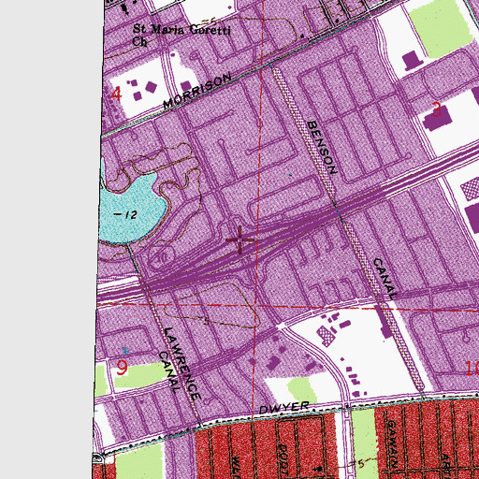The width and height of the screenshot is (479, 479).
Task: Click the CANAL word below BENSON
Action: pyautogui.click(x=385, y=279)
